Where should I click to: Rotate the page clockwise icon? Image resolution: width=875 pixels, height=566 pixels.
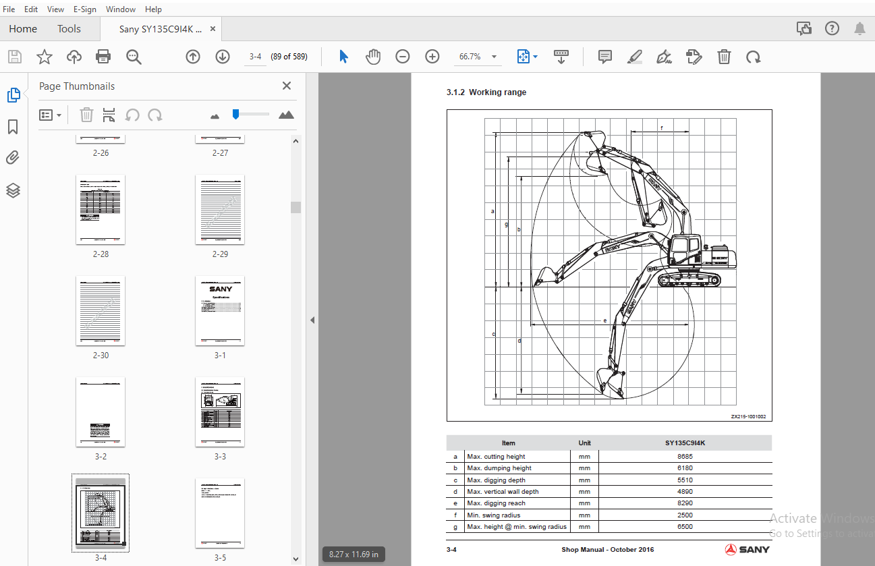tap(754, 57)
